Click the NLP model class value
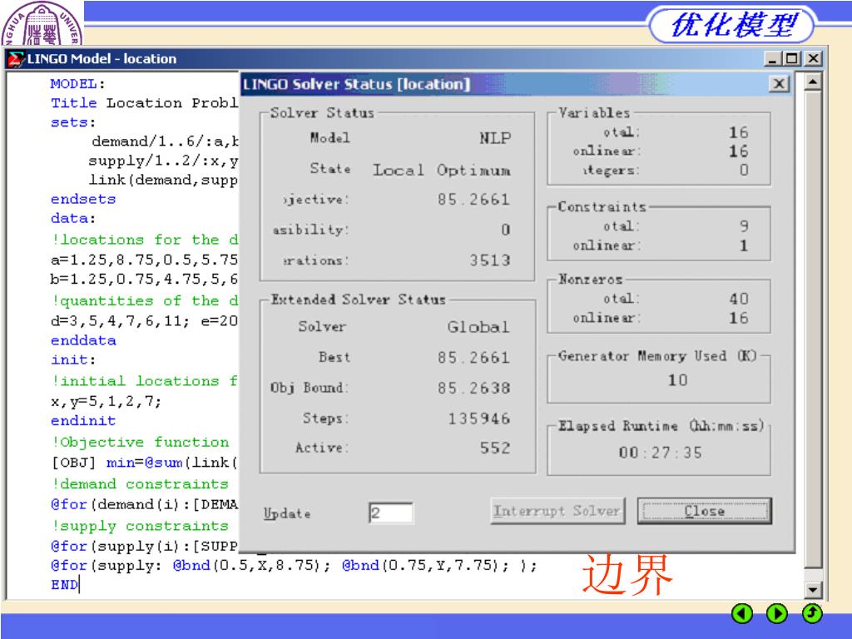852x639 pixels. pos(494,138)
